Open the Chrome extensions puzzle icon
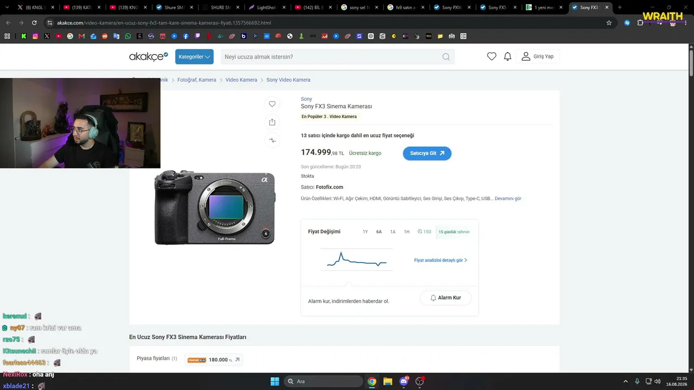This screenshot has height=390, width=694. point(640,23)
